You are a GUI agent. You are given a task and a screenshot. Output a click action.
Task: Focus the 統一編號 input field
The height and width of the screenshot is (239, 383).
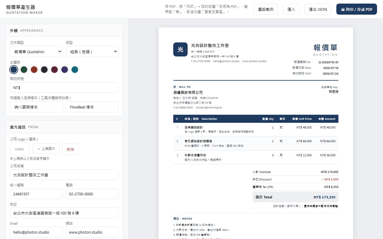point(36,194)
